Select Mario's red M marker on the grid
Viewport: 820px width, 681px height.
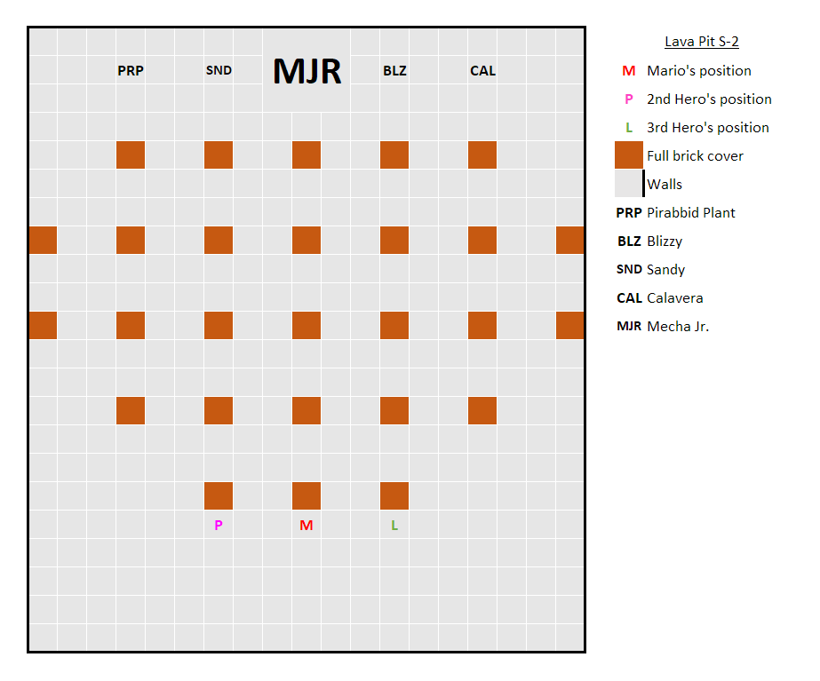click(x=307, y=525)
